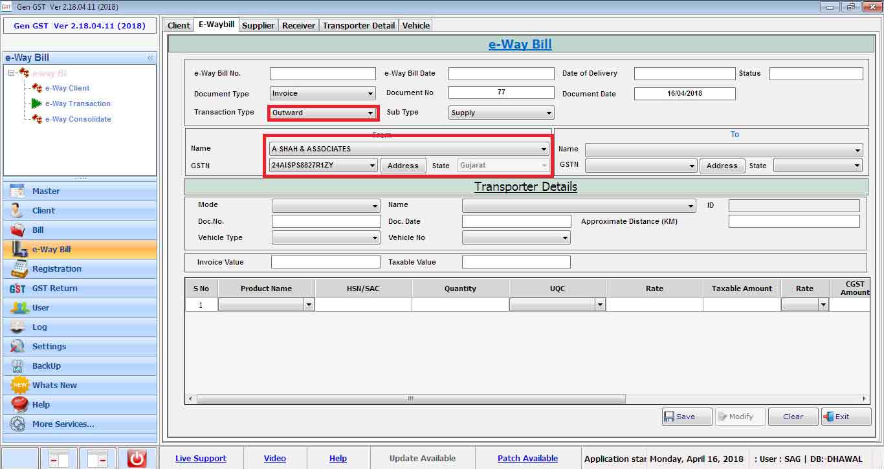Click the e-Way Bill No. input field
The image size is (884, 469).
[322, 74]
